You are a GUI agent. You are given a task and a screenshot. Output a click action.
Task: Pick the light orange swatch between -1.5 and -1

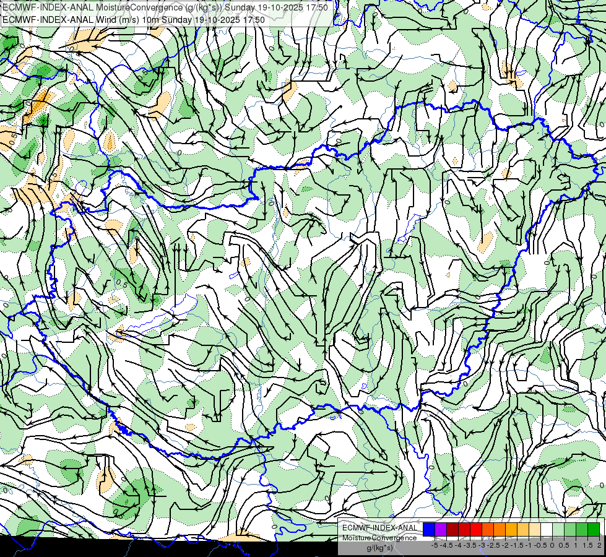[523, 530]
